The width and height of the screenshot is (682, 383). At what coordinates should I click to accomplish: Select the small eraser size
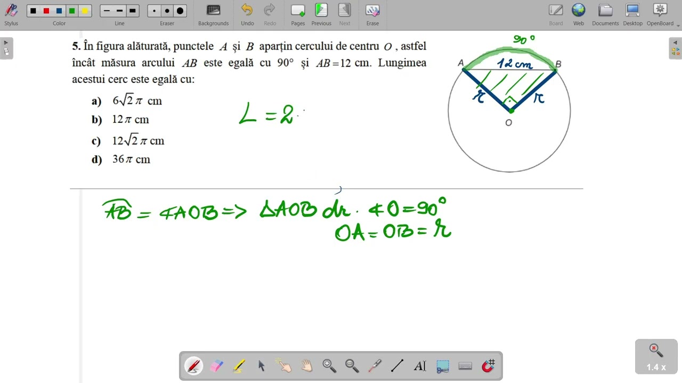coord(154,11)
